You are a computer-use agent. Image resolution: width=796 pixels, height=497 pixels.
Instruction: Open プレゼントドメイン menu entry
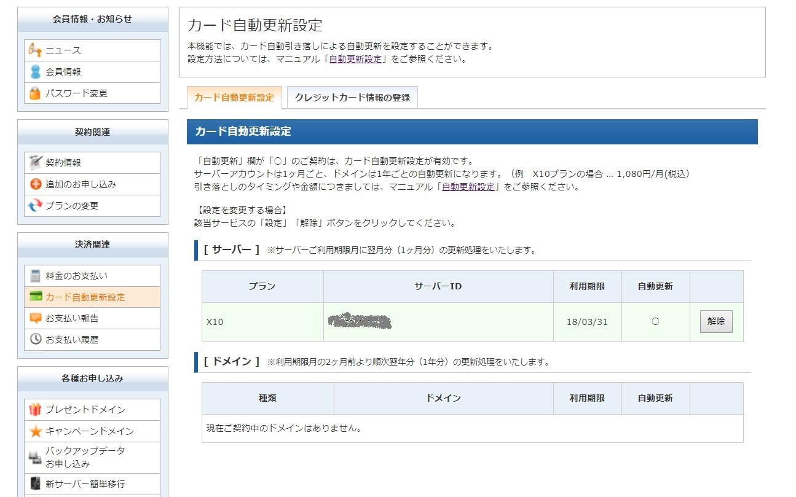tap(92, 410)
